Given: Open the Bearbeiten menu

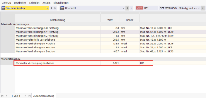Looking at the screenshot, I should click(20, 3).
